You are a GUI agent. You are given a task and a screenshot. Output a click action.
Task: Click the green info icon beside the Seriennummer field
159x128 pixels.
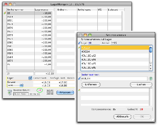coord(151,79)
